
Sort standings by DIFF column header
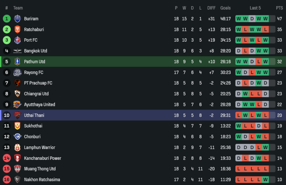(x=211, y=8)
